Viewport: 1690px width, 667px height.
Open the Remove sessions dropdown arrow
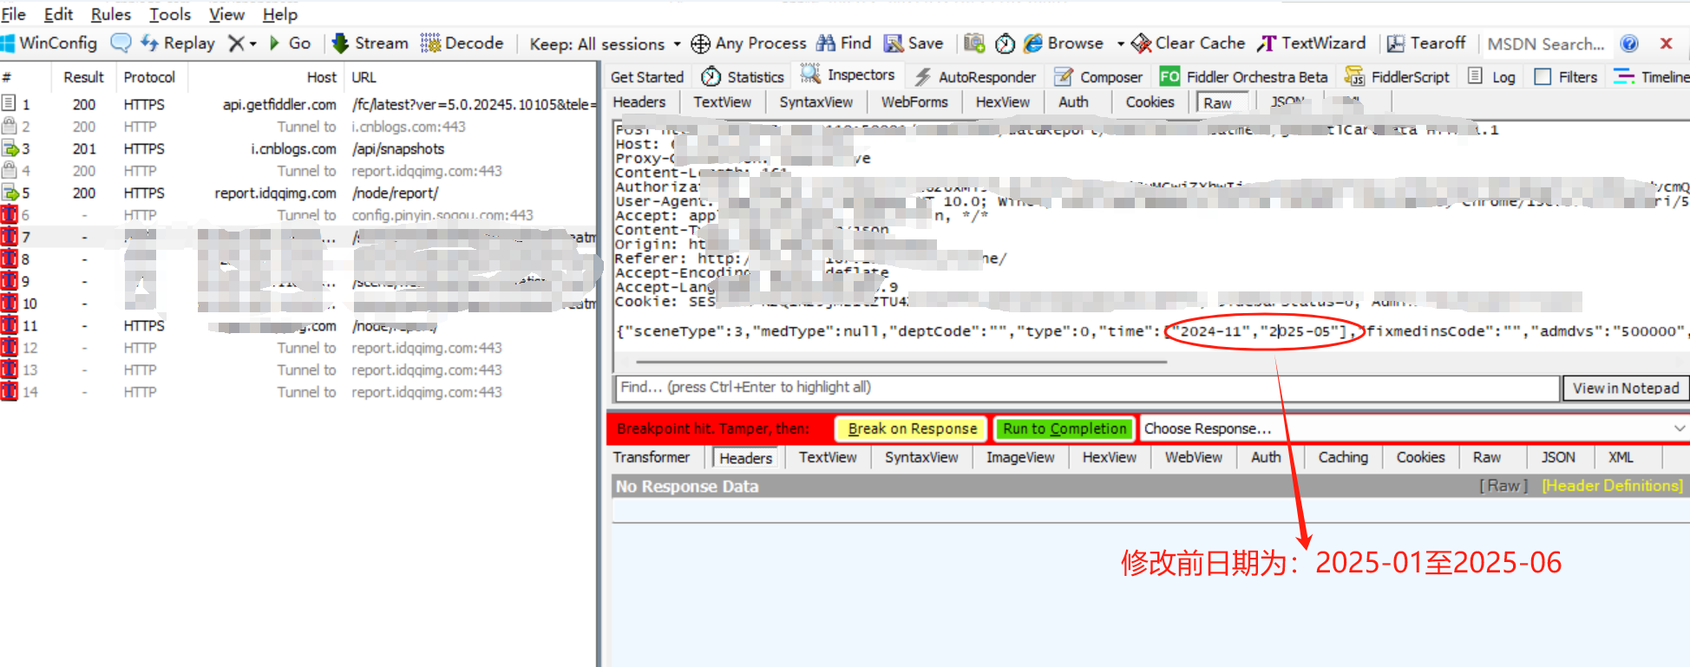[x=253, y=43]
